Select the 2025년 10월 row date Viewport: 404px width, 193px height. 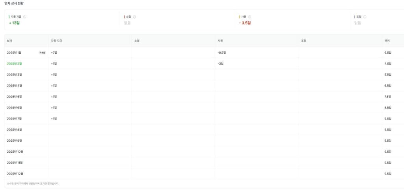click(x=15, y=152)
